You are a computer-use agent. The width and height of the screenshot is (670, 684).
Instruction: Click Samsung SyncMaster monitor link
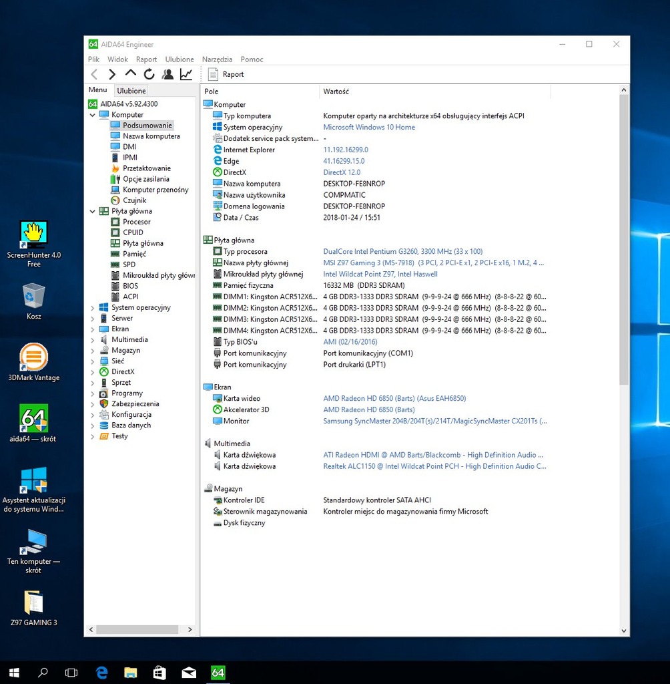coord(434,421)
